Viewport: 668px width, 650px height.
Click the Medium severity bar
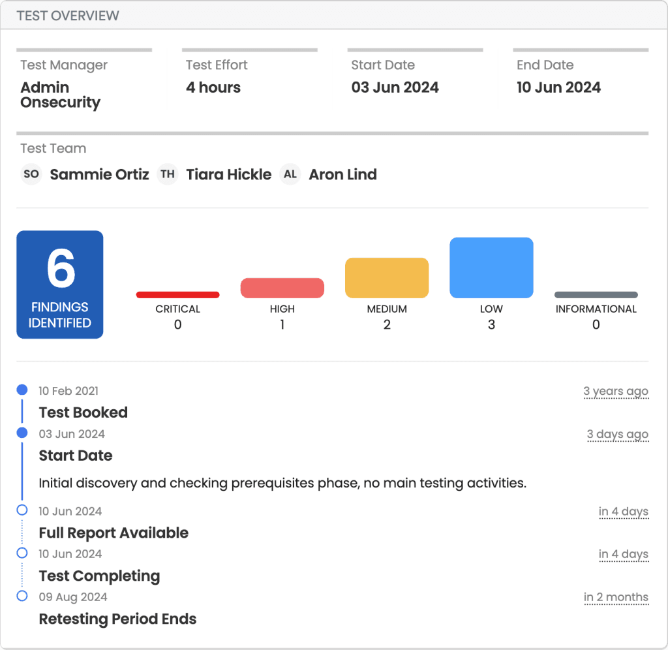[x=386, y=277]
